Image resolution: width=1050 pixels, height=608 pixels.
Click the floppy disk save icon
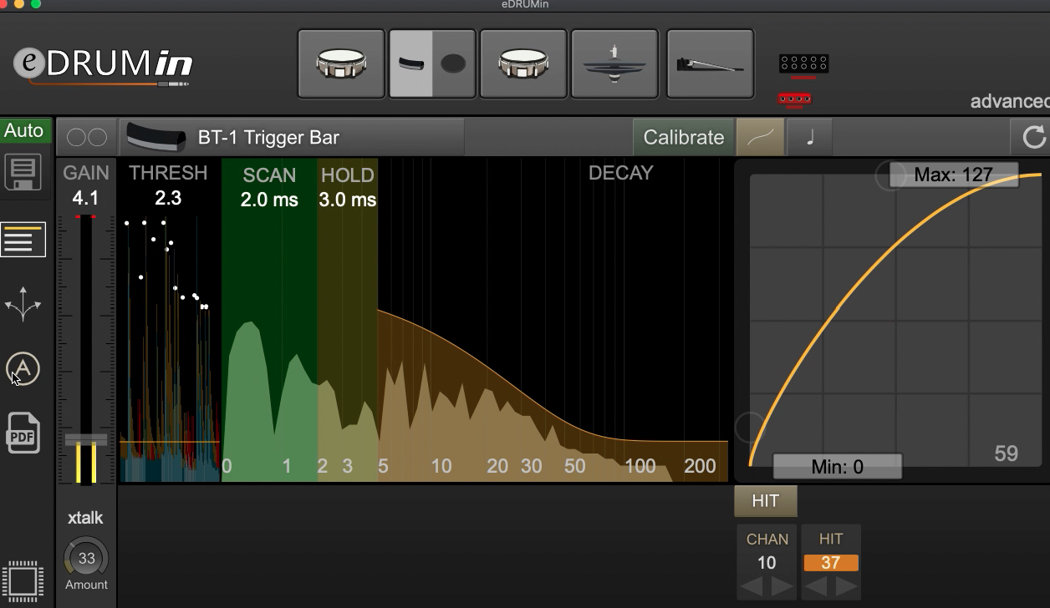click(x=23, y=173)
